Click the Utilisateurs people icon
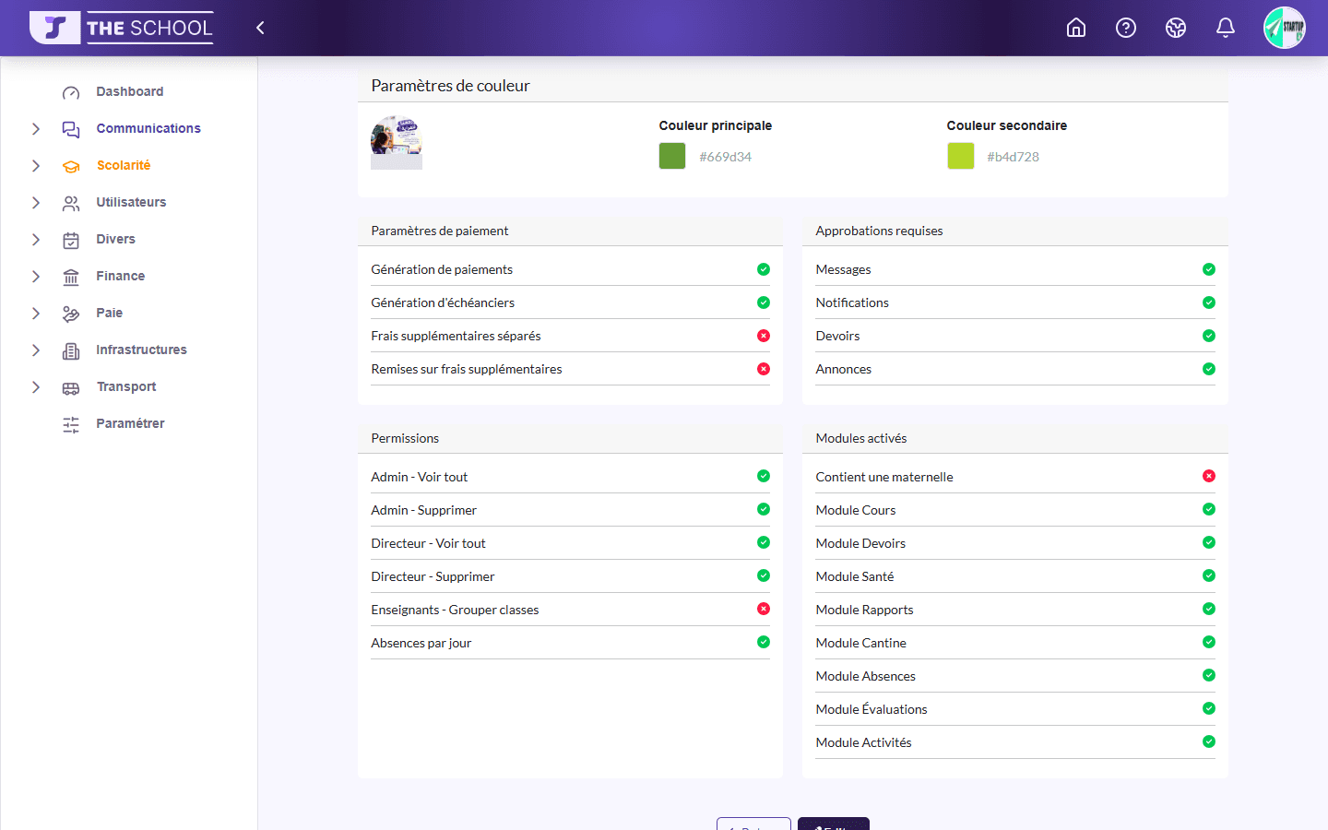Image resolution: width=1328 pixels, height=830 pixels. pyautogui.click(x=71, y=203)
